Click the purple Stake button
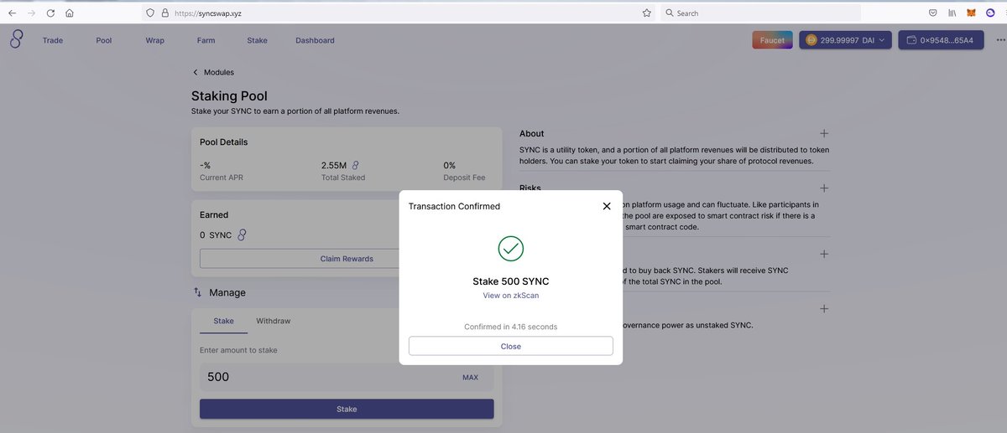Viewport: 1007px width, 433px height. click(347, 409)
